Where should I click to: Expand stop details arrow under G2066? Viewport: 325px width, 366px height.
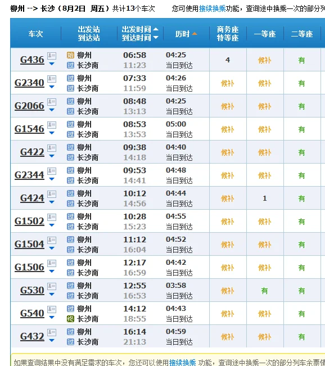(52, 110)
